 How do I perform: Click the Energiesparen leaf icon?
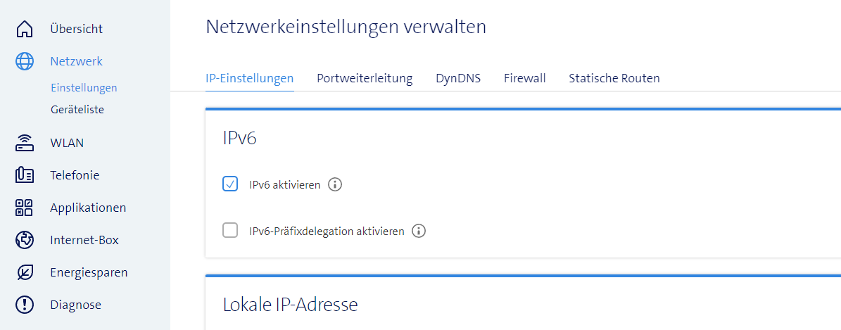(x=25, y=272)
